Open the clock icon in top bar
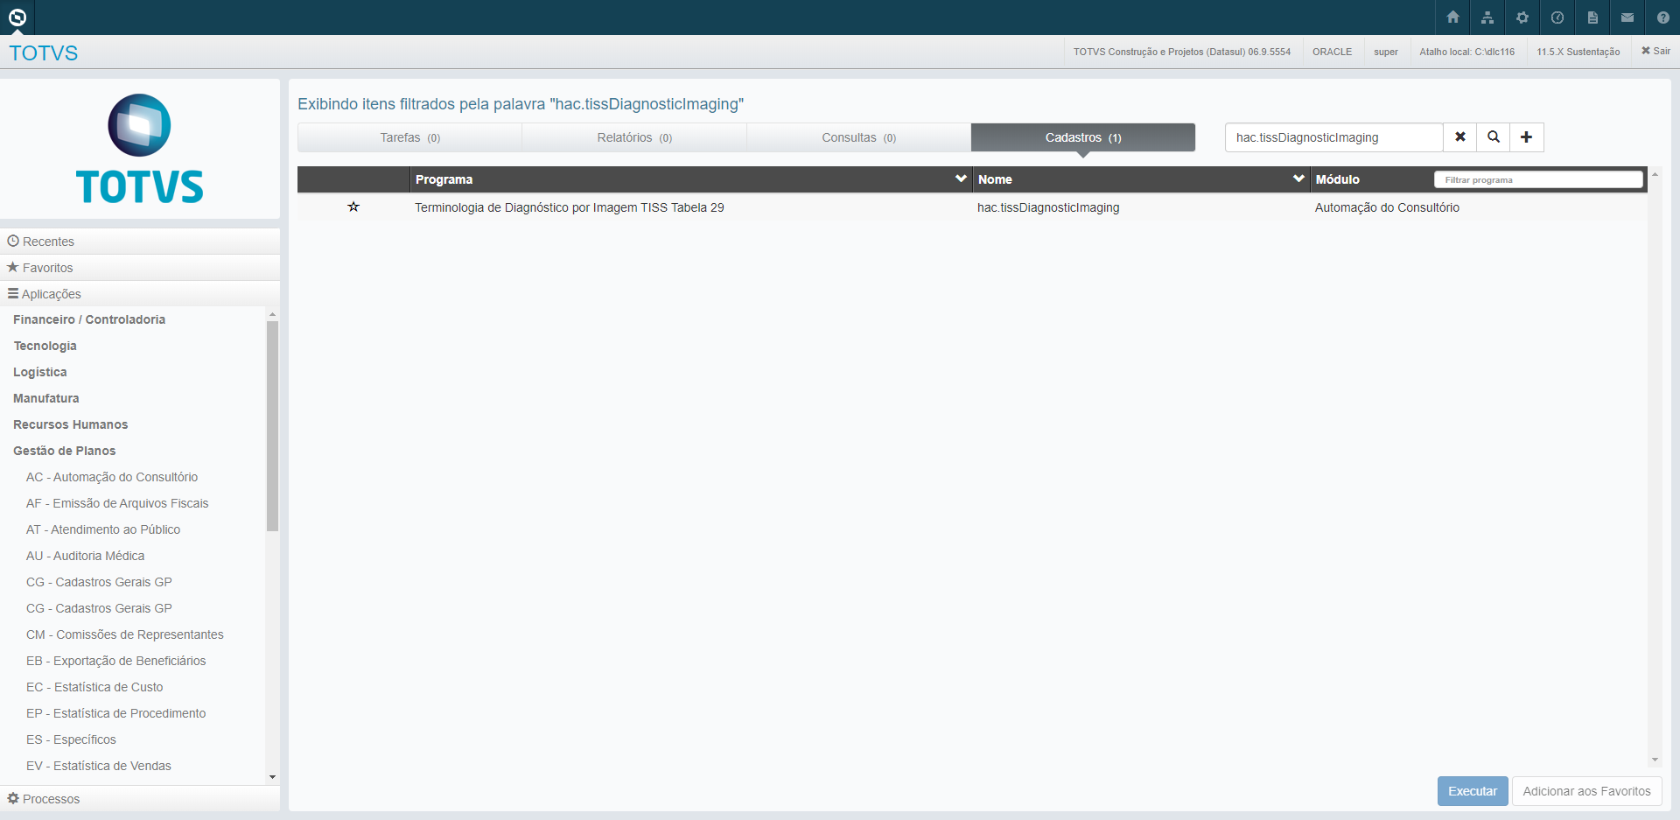This screenshot has height=820, width=1680. point(1557,18)
